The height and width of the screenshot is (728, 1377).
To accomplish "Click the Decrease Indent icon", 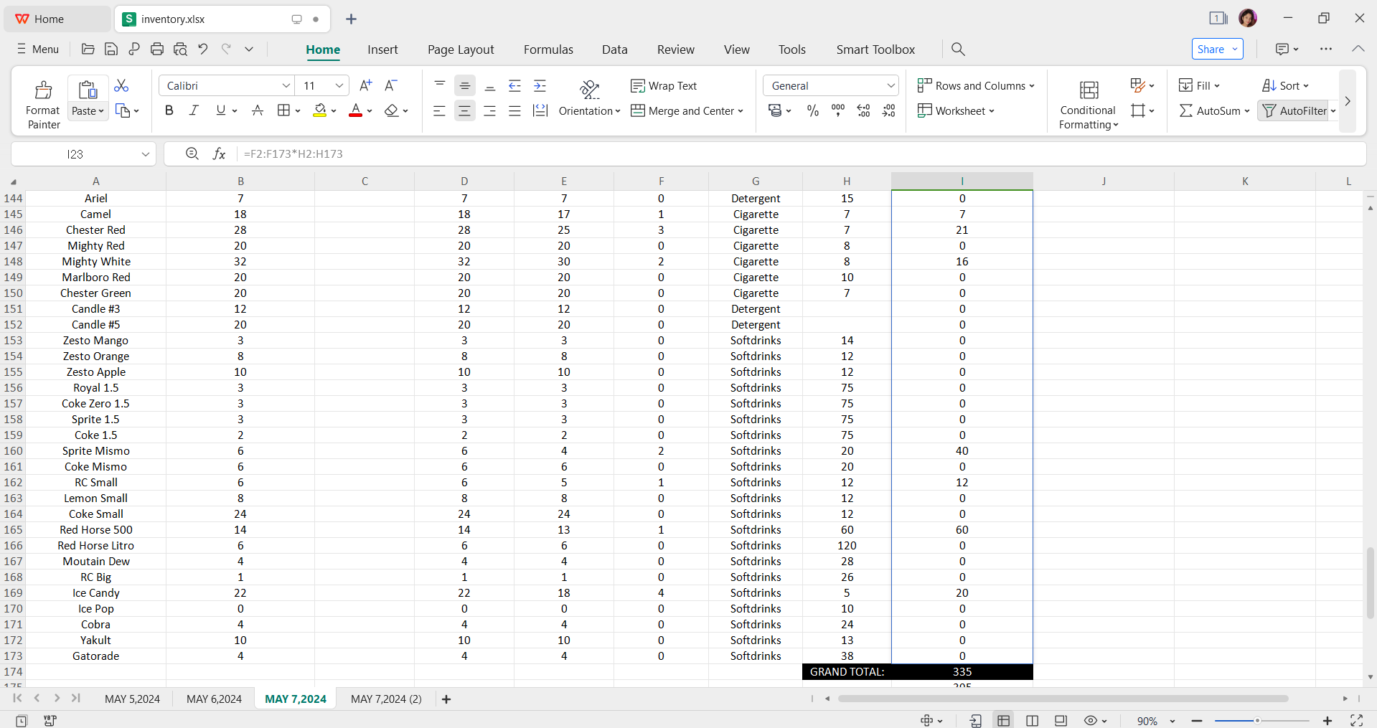I will pyautogui.click(x=514, y=85).
